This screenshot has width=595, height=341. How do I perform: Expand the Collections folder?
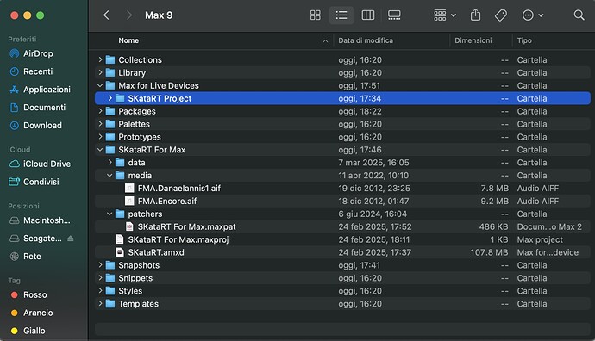[100, 60]
